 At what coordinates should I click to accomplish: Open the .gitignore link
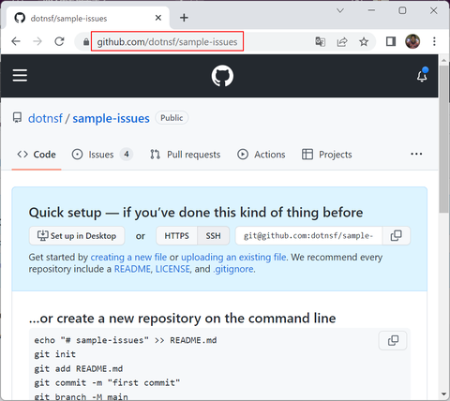pos(233,269)
